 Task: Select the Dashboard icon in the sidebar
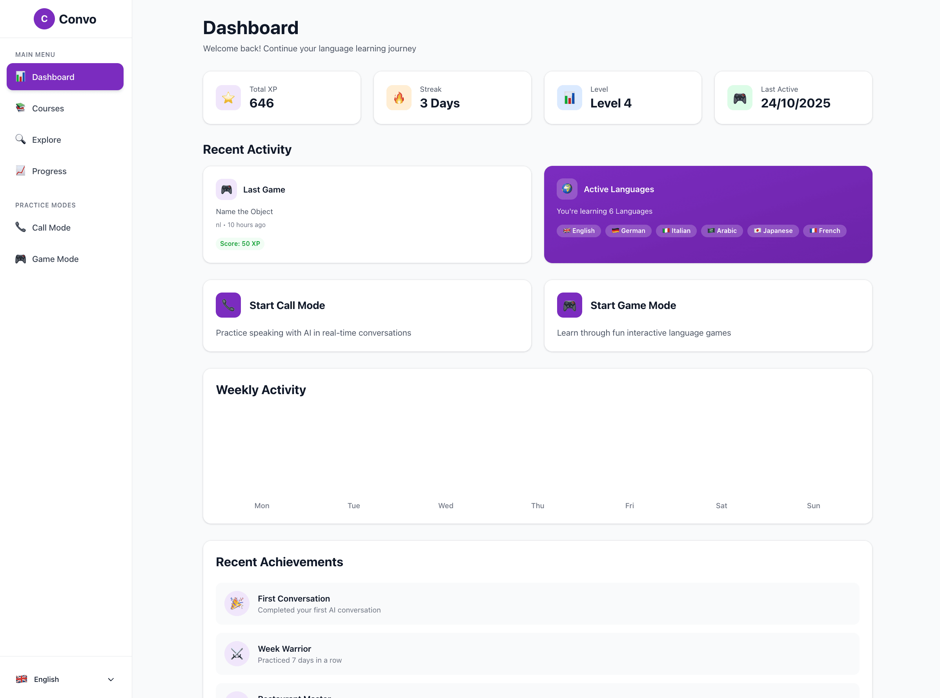tap(20, 76)
